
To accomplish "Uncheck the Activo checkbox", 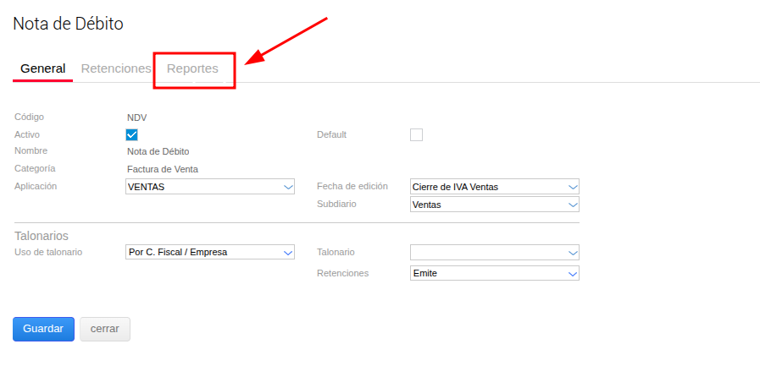I will (131, 134).
